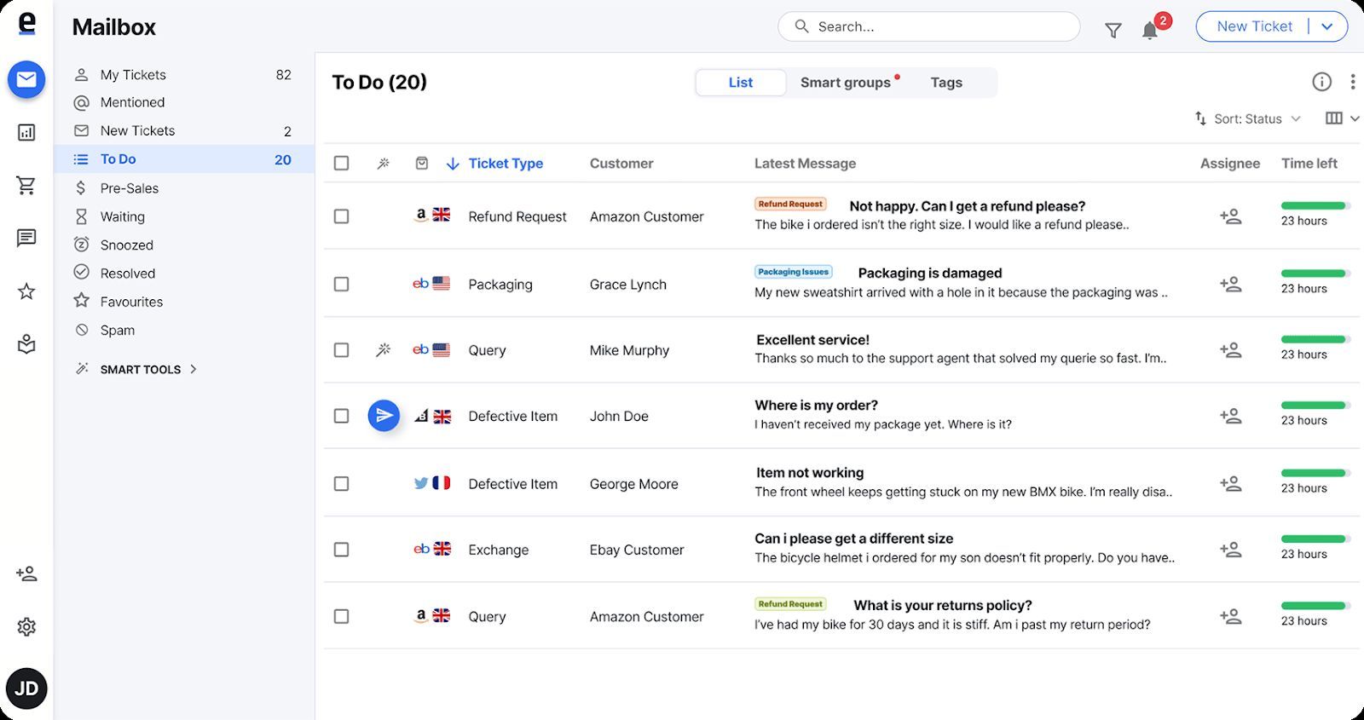Image resolution: width=1364 pixels, height=720 pixels.
Task: Click the channel bag column header icon
Action: [421, 163]
